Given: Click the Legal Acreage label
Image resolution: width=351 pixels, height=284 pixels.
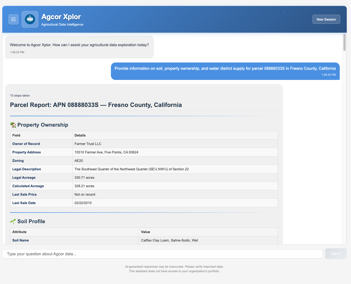Looking at the screenshot, I should tap(24, 178).
